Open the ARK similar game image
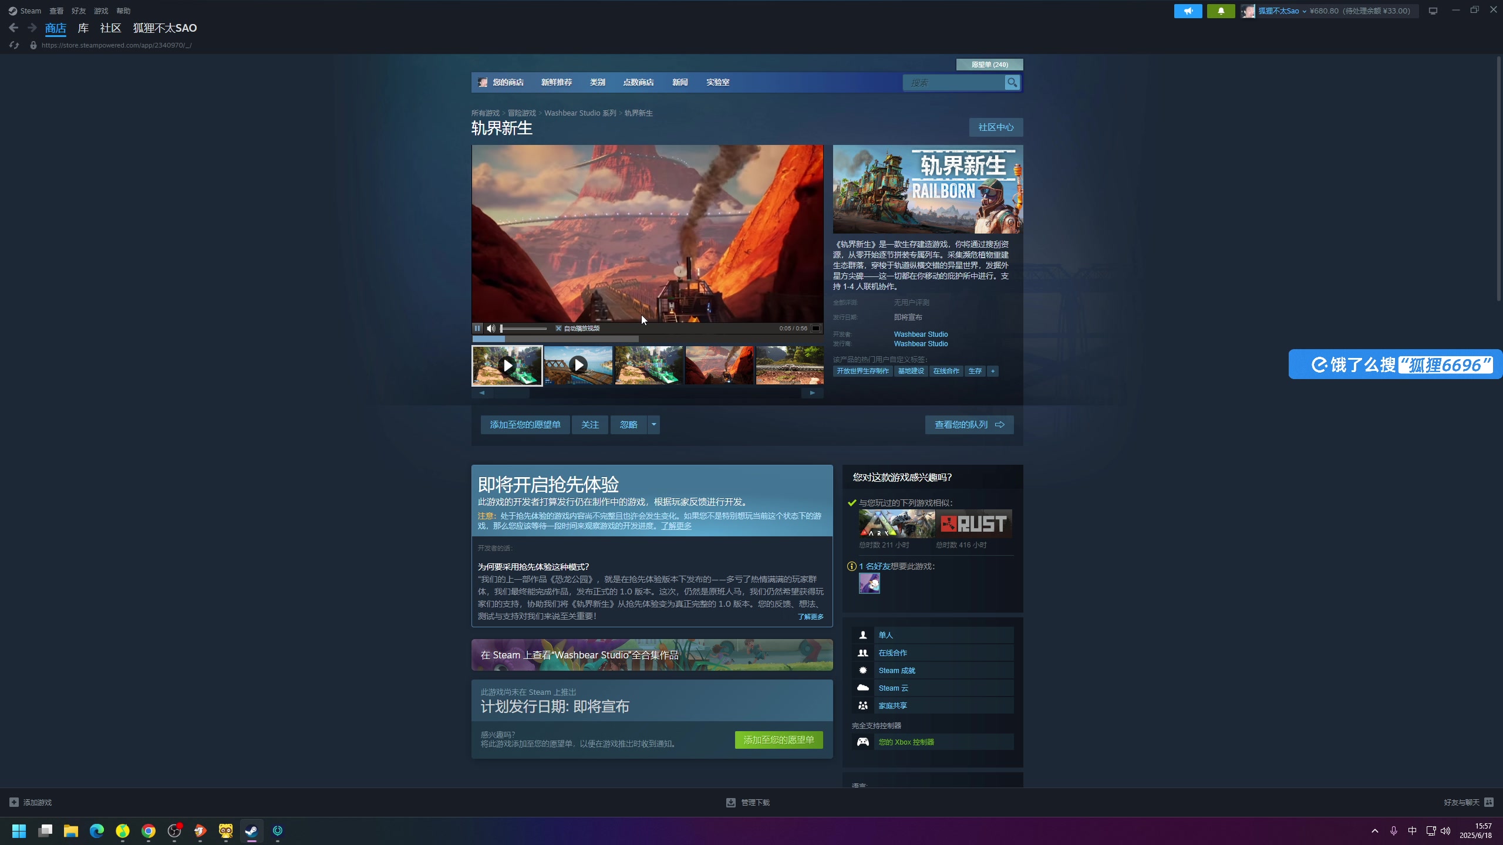 click(897, 523)
